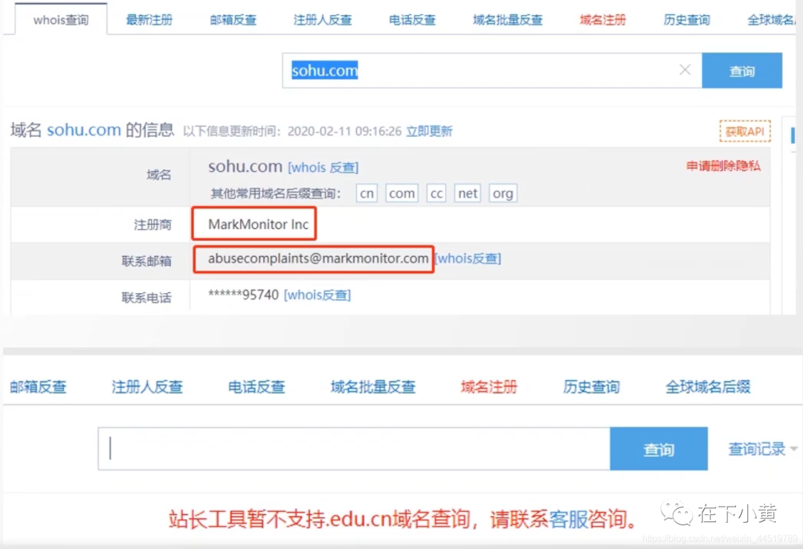This screenshot has width=803, height=549.
Task: Switch to 历史查询 tab in top navigation
Action: point(687,20)
